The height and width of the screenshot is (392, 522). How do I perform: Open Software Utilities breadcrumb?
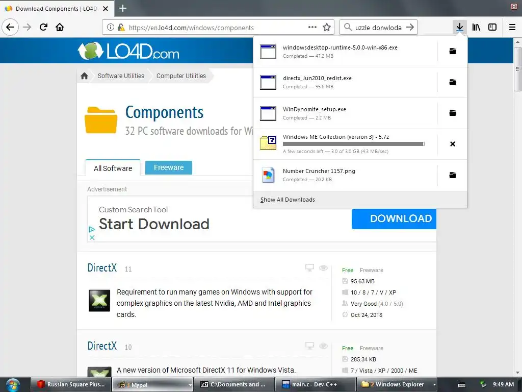coord(121,76)
